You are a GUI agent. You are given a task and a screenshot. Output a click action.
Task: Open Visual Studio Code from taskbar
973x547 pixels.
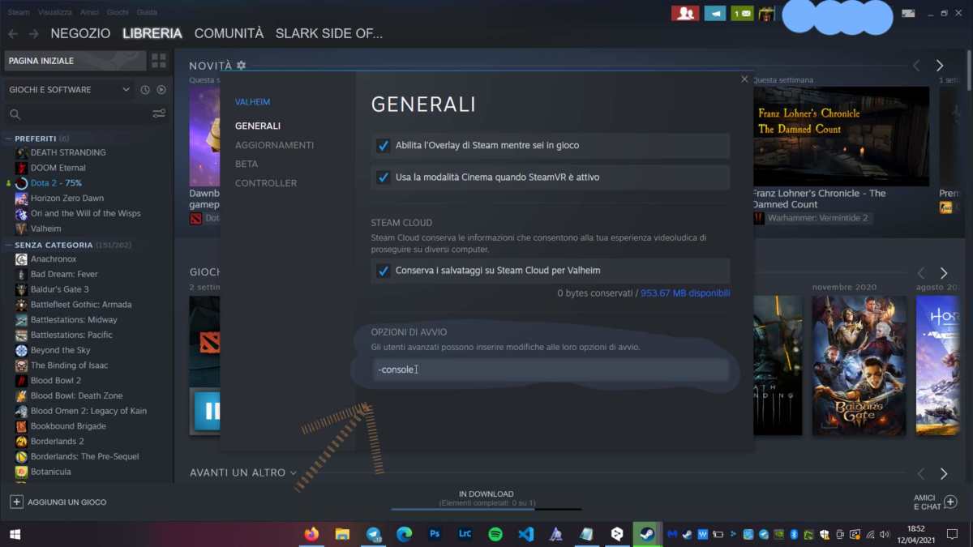525,534
